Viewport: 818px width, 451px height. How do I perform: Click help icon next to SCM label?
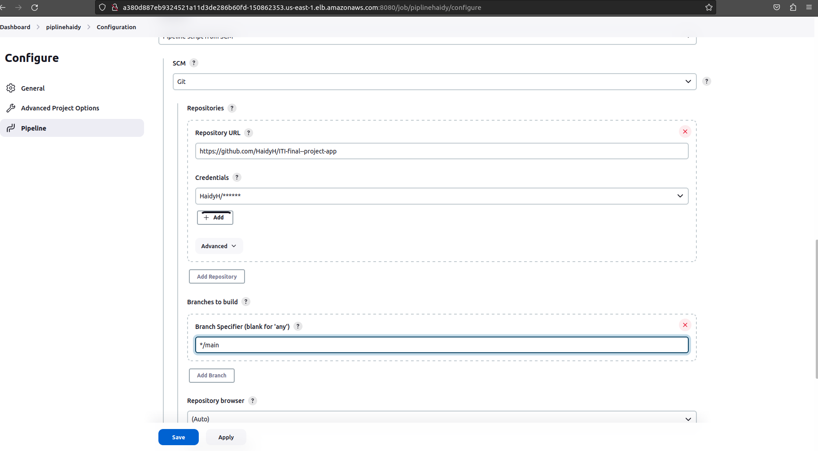(194, 63)
